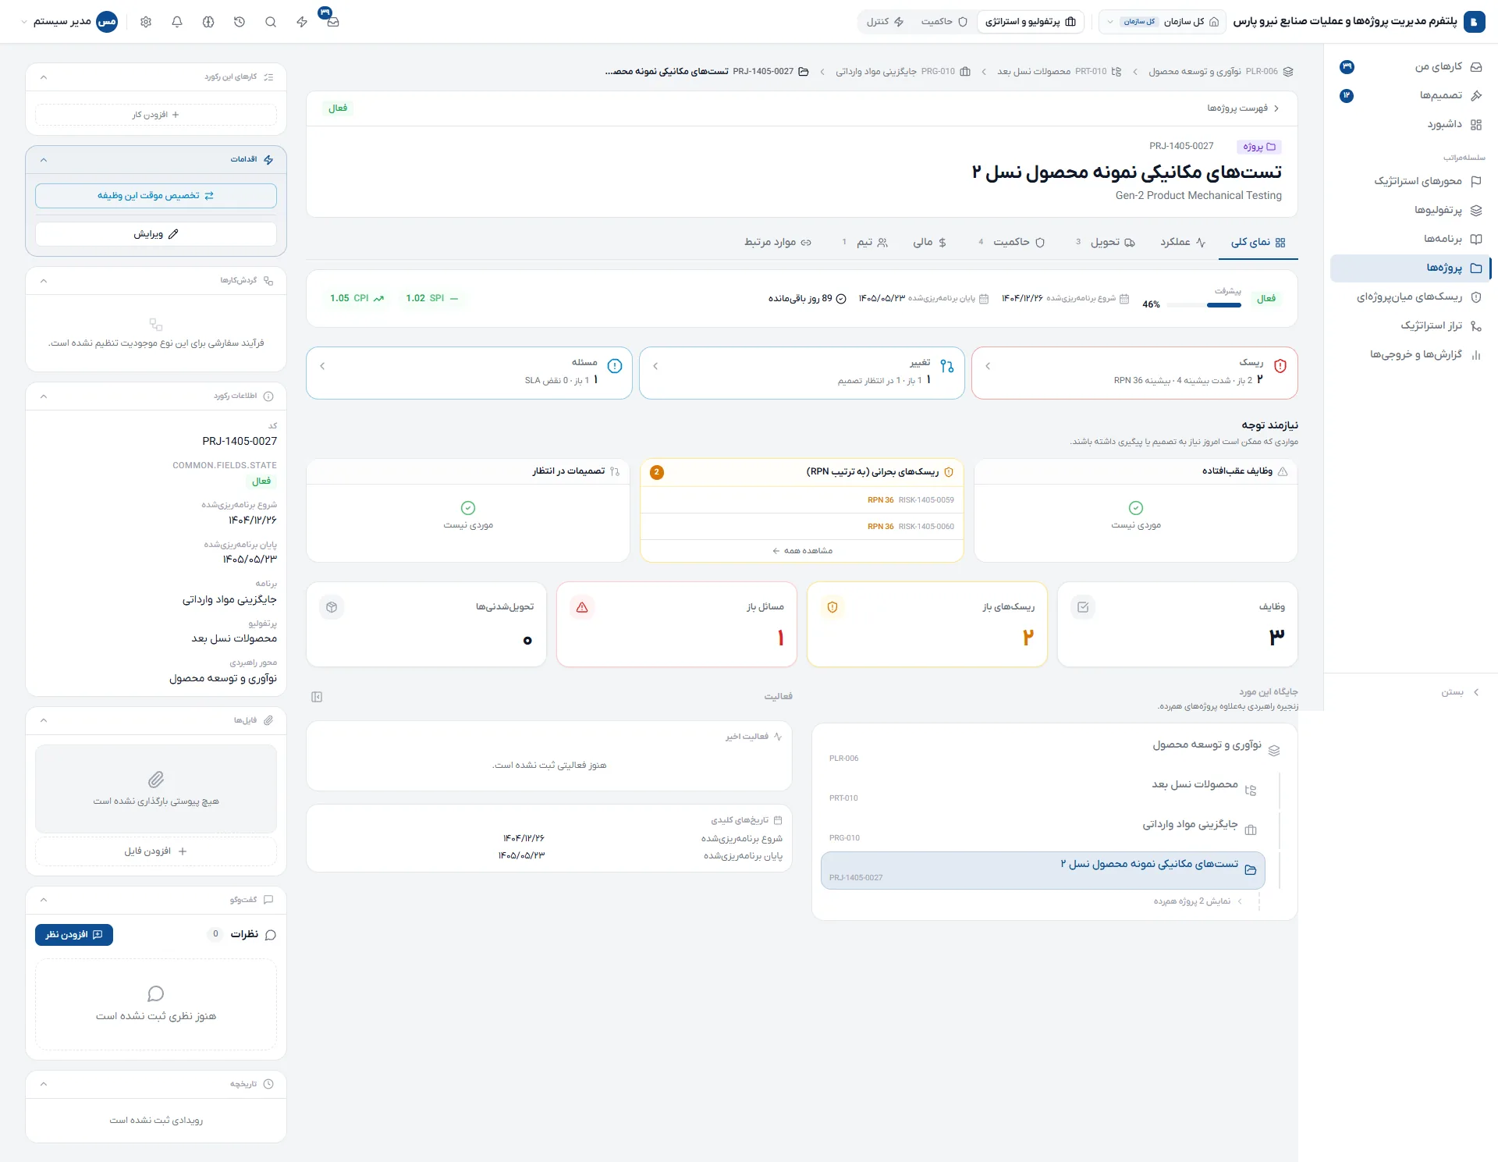The height and width of the screenshot is (1162, 1498).
Task: Switch to the مالی tab
Action: coord(930,243)
